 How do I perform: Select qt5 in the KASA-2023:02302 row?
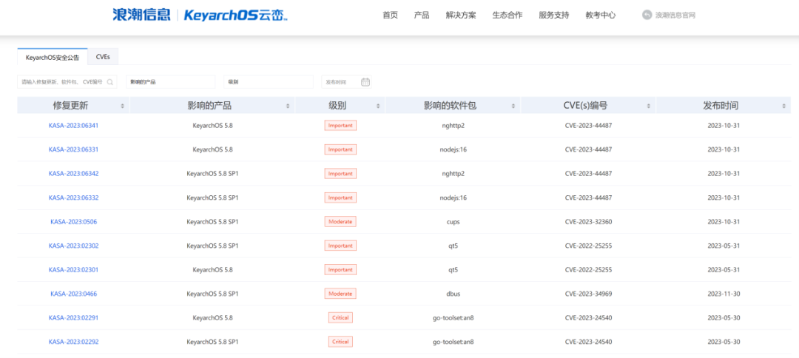click(x=453, y=246)
